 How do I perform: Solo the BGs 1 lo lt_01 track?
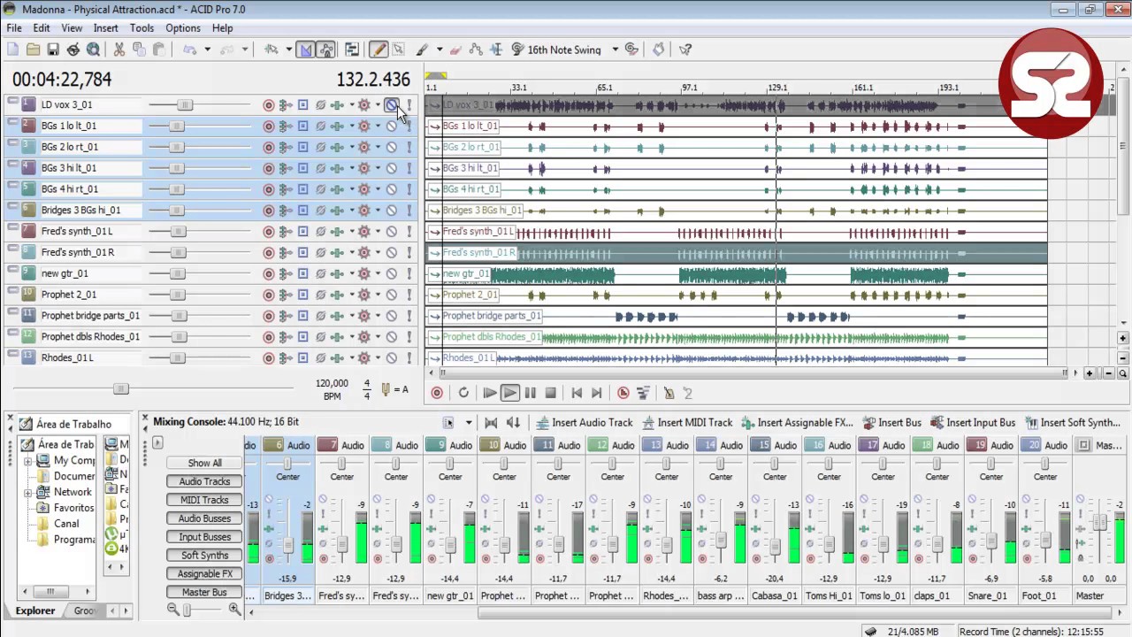[409, 127]
